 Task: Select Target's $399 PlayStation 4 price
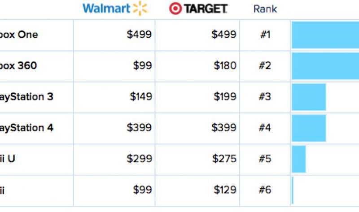click(223, 128)
